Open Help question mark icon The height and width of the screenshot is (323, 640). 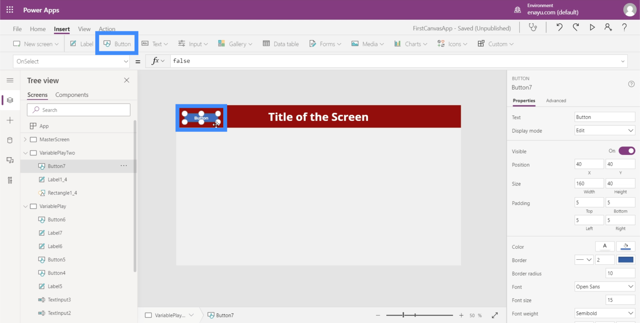[624, 27]
